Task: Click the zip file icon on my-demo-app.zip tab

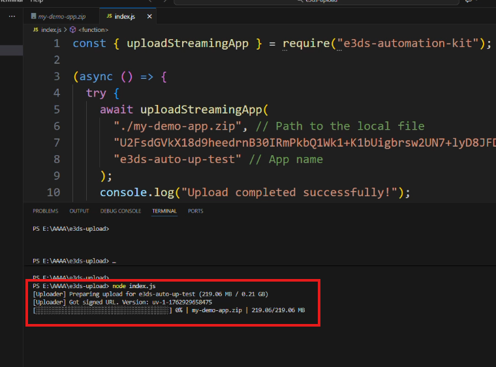Action: coord(33,16)
